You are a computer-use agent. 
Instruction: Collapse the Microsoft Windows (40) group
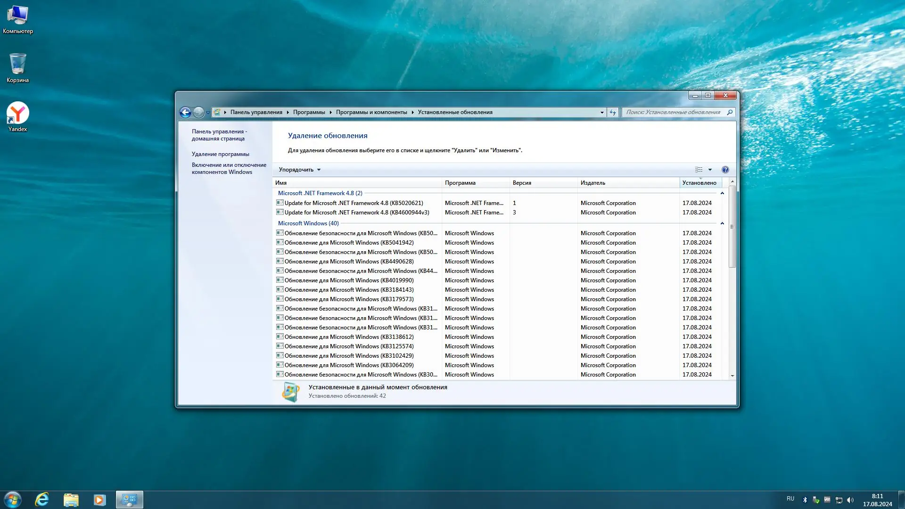722,223
